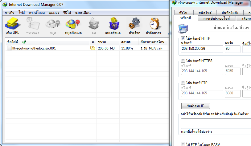Click the HTTP proxy username field
Screen dimensions: 251x146
tap(247, 49)
